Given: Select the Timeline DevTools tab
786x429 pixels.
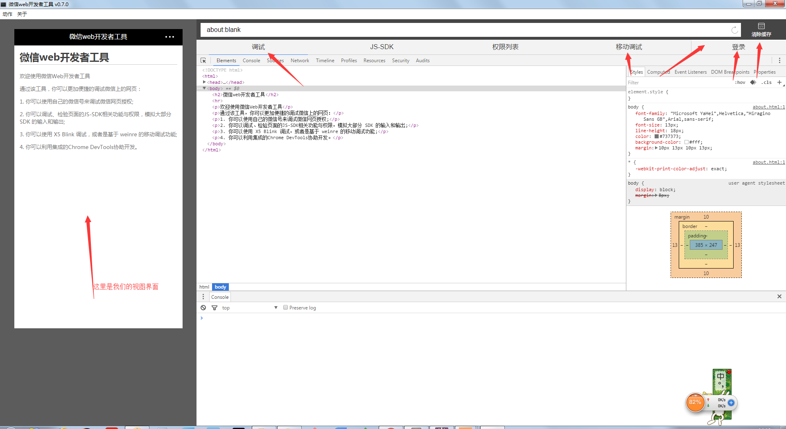Looking at the screenshot, I should pyautogui.click(x=325, y=61).
